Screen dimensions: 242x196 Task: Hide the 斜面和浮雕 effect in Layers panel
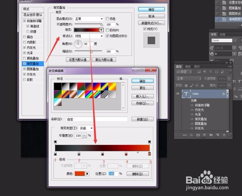click(192, 105)
